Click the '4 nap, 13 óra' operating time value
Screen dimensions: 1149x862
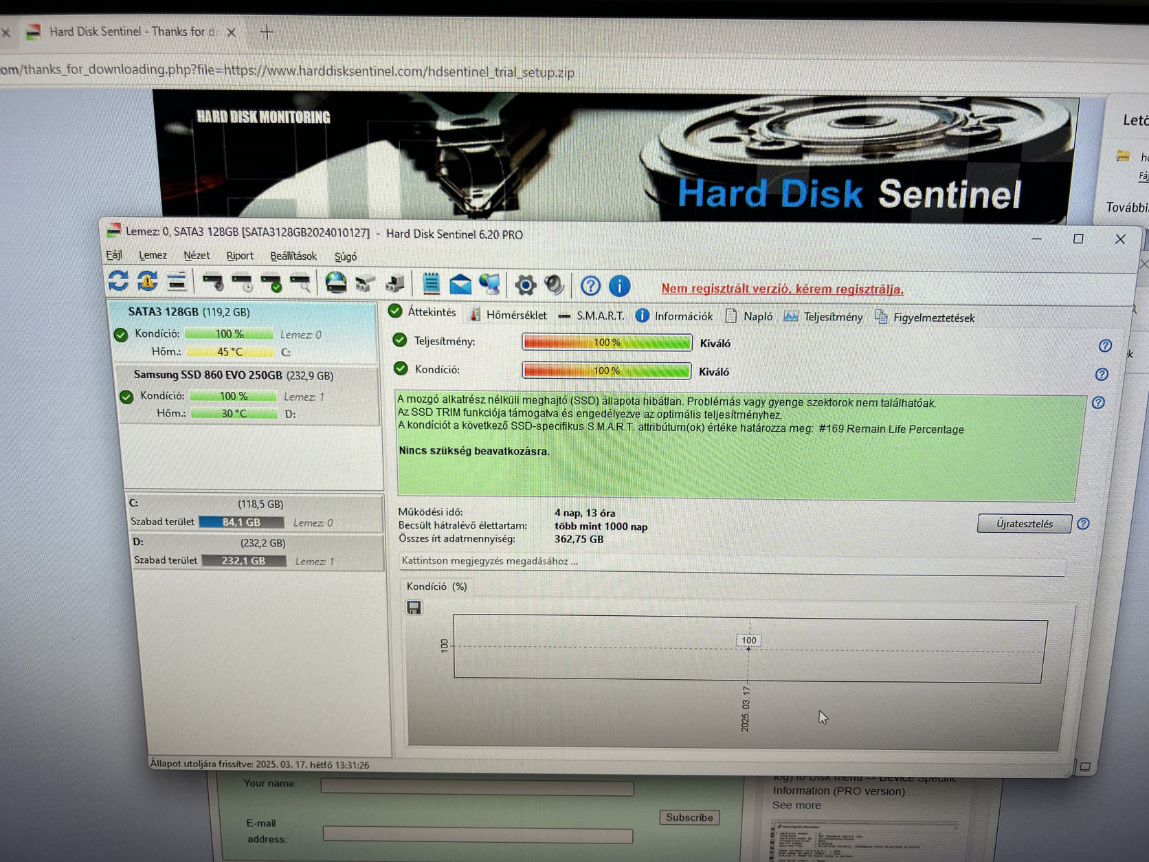coord(585,513)
